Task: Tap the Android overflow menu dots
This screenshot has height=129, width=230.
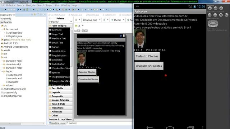Action: pyautogui.click(x=202, y=128)
